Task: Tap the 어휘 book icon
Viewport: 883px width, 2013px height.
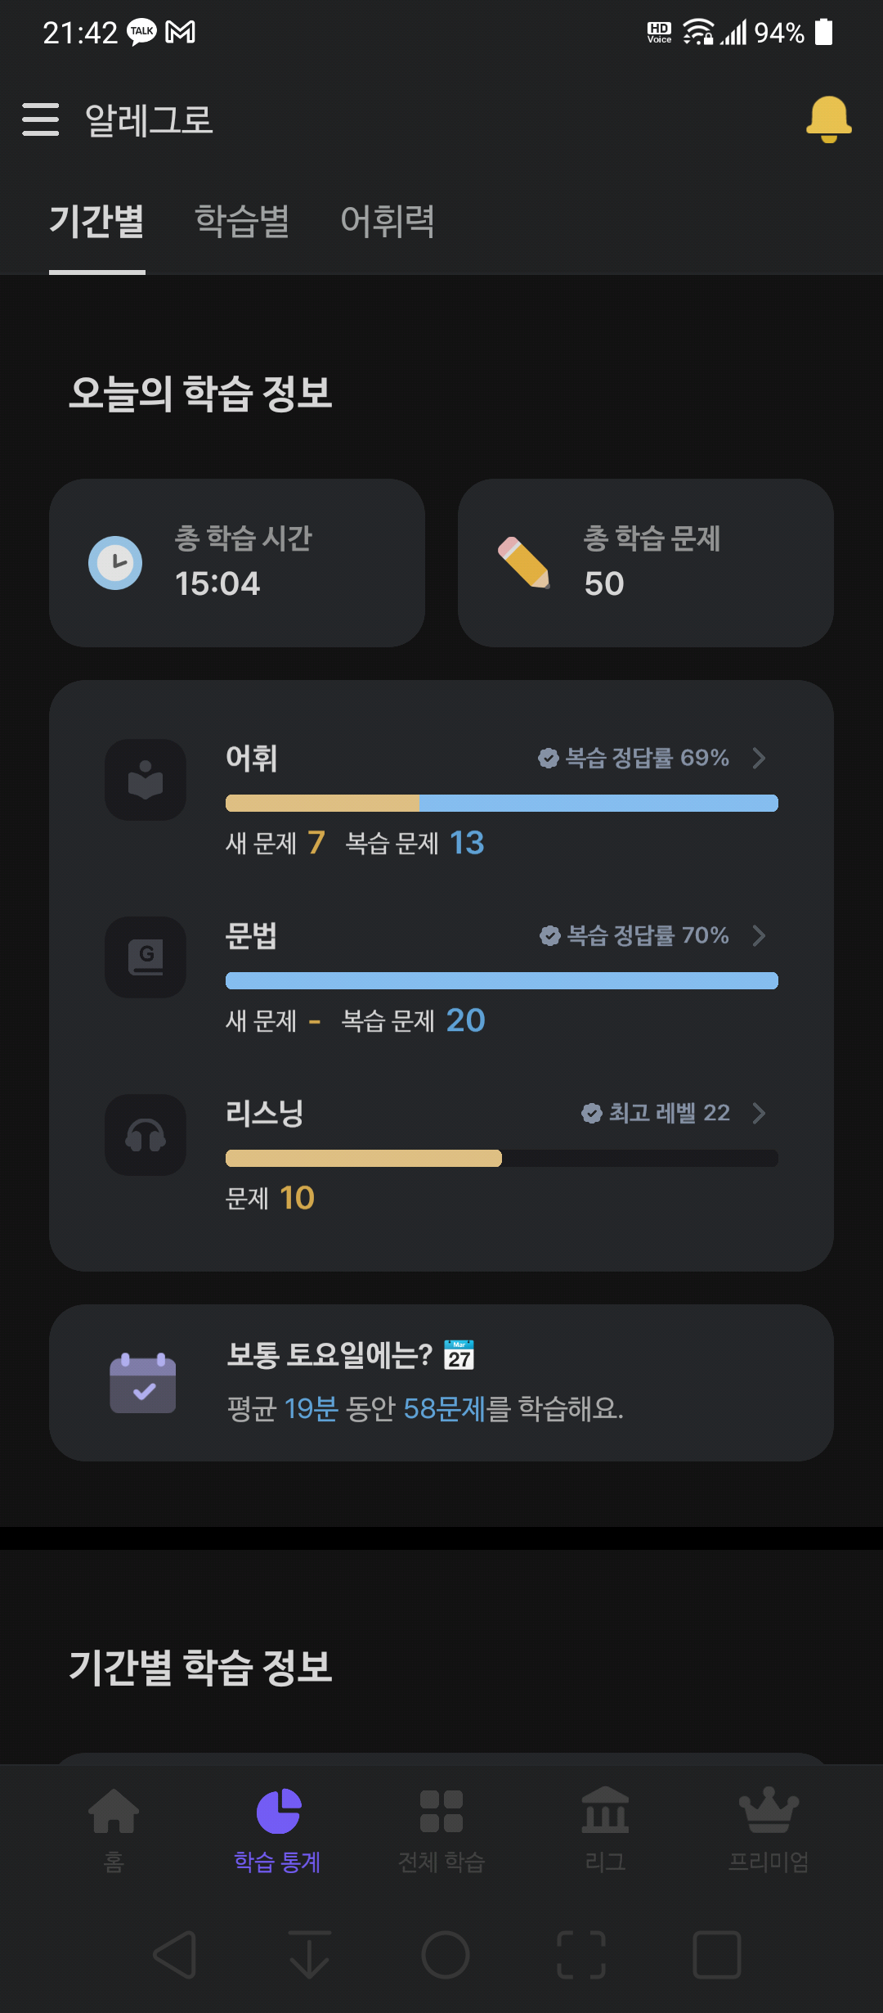Action: tap(146, 780)
